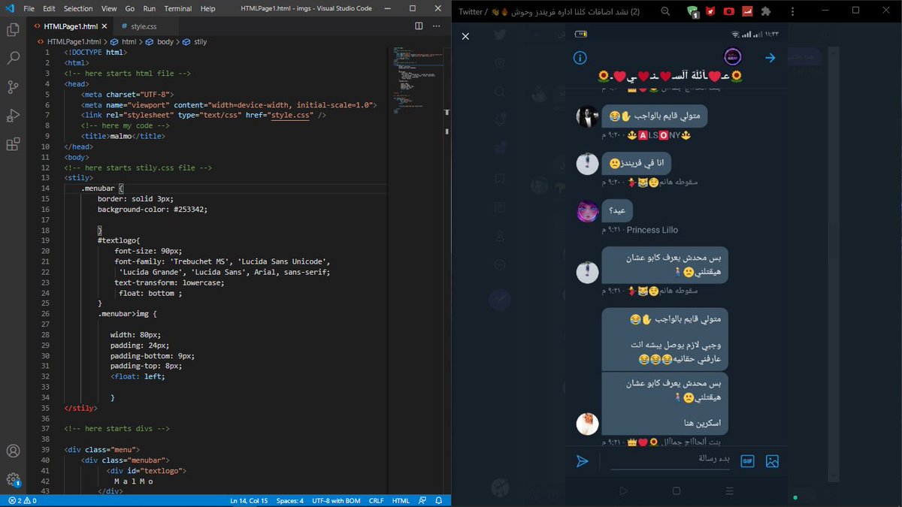Image resolution: width=902 pixels, height=507 pixels.
Task: Click 'text-transform: lowercase;' in code
Action: pos(169,283)
